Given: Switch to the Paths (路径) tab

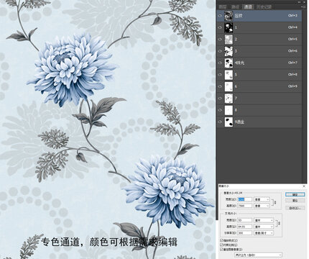Looking at the screenshot, I should click(235, 6).
